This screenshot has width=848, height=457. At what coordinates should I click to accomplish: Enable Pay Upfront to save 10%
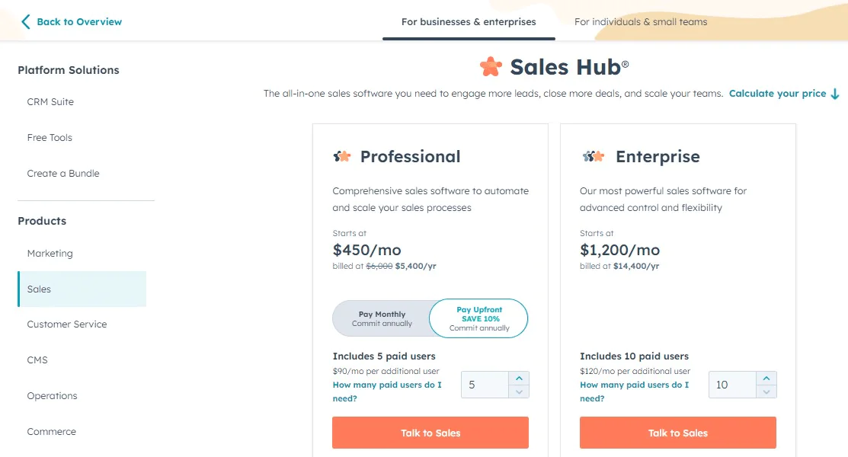(478, 318)
